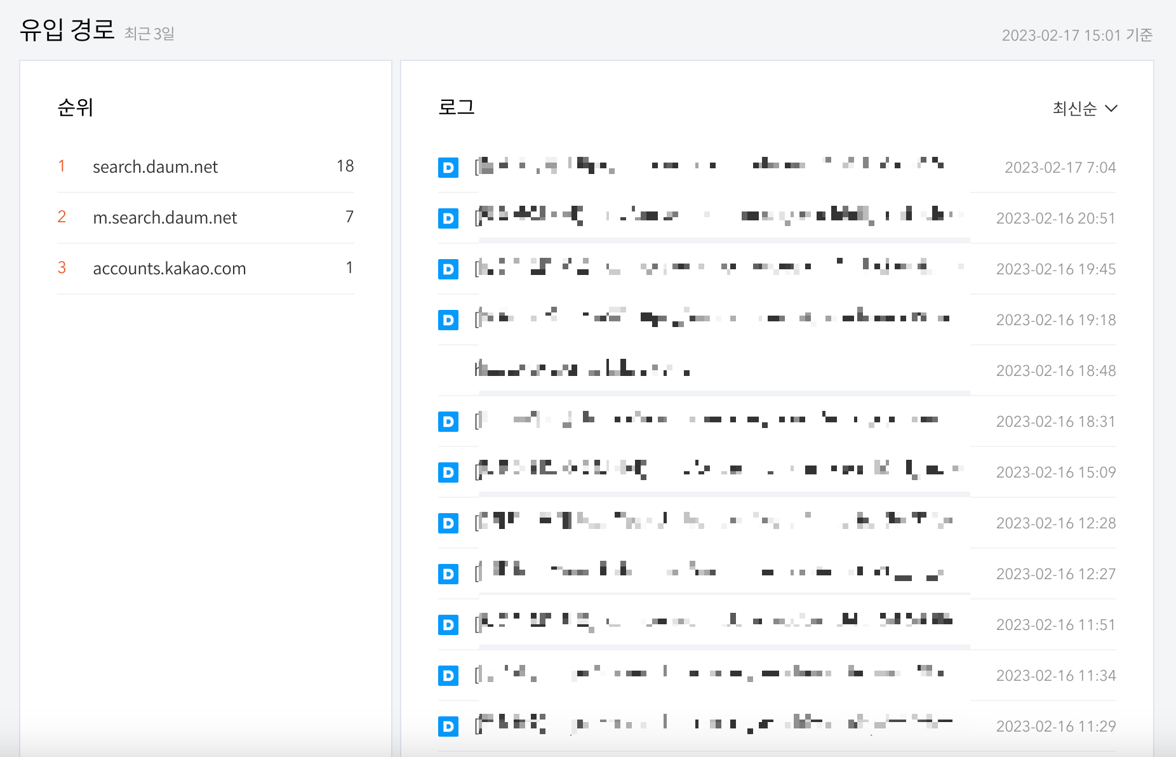Open the blurred log entry dated 2023-02-16 11:34
The image size is (1176, 757).
click(710, 674)
